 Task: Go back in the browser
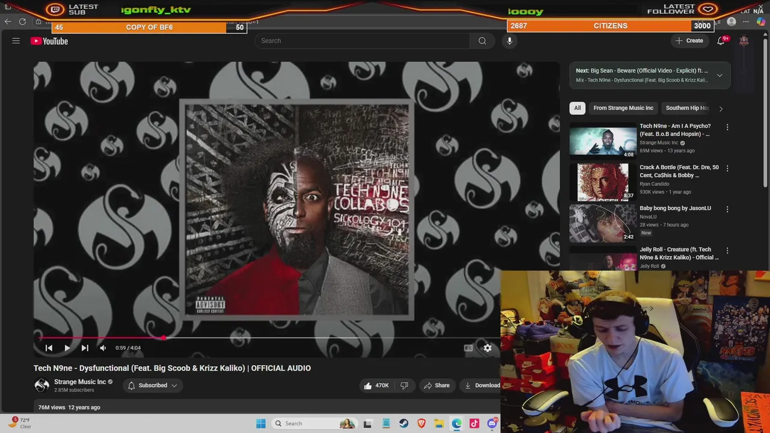point(7,22)
